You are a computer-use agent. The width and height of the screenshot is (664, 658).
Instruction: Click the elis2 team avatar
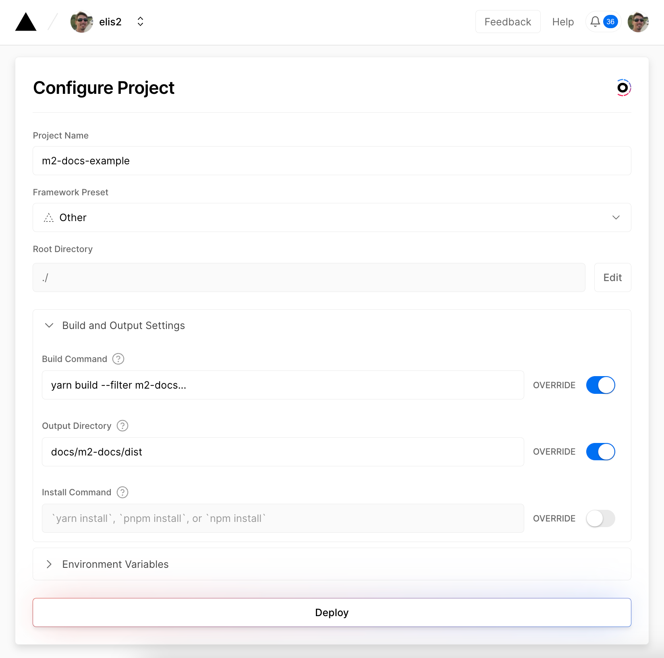coord(81,22)
